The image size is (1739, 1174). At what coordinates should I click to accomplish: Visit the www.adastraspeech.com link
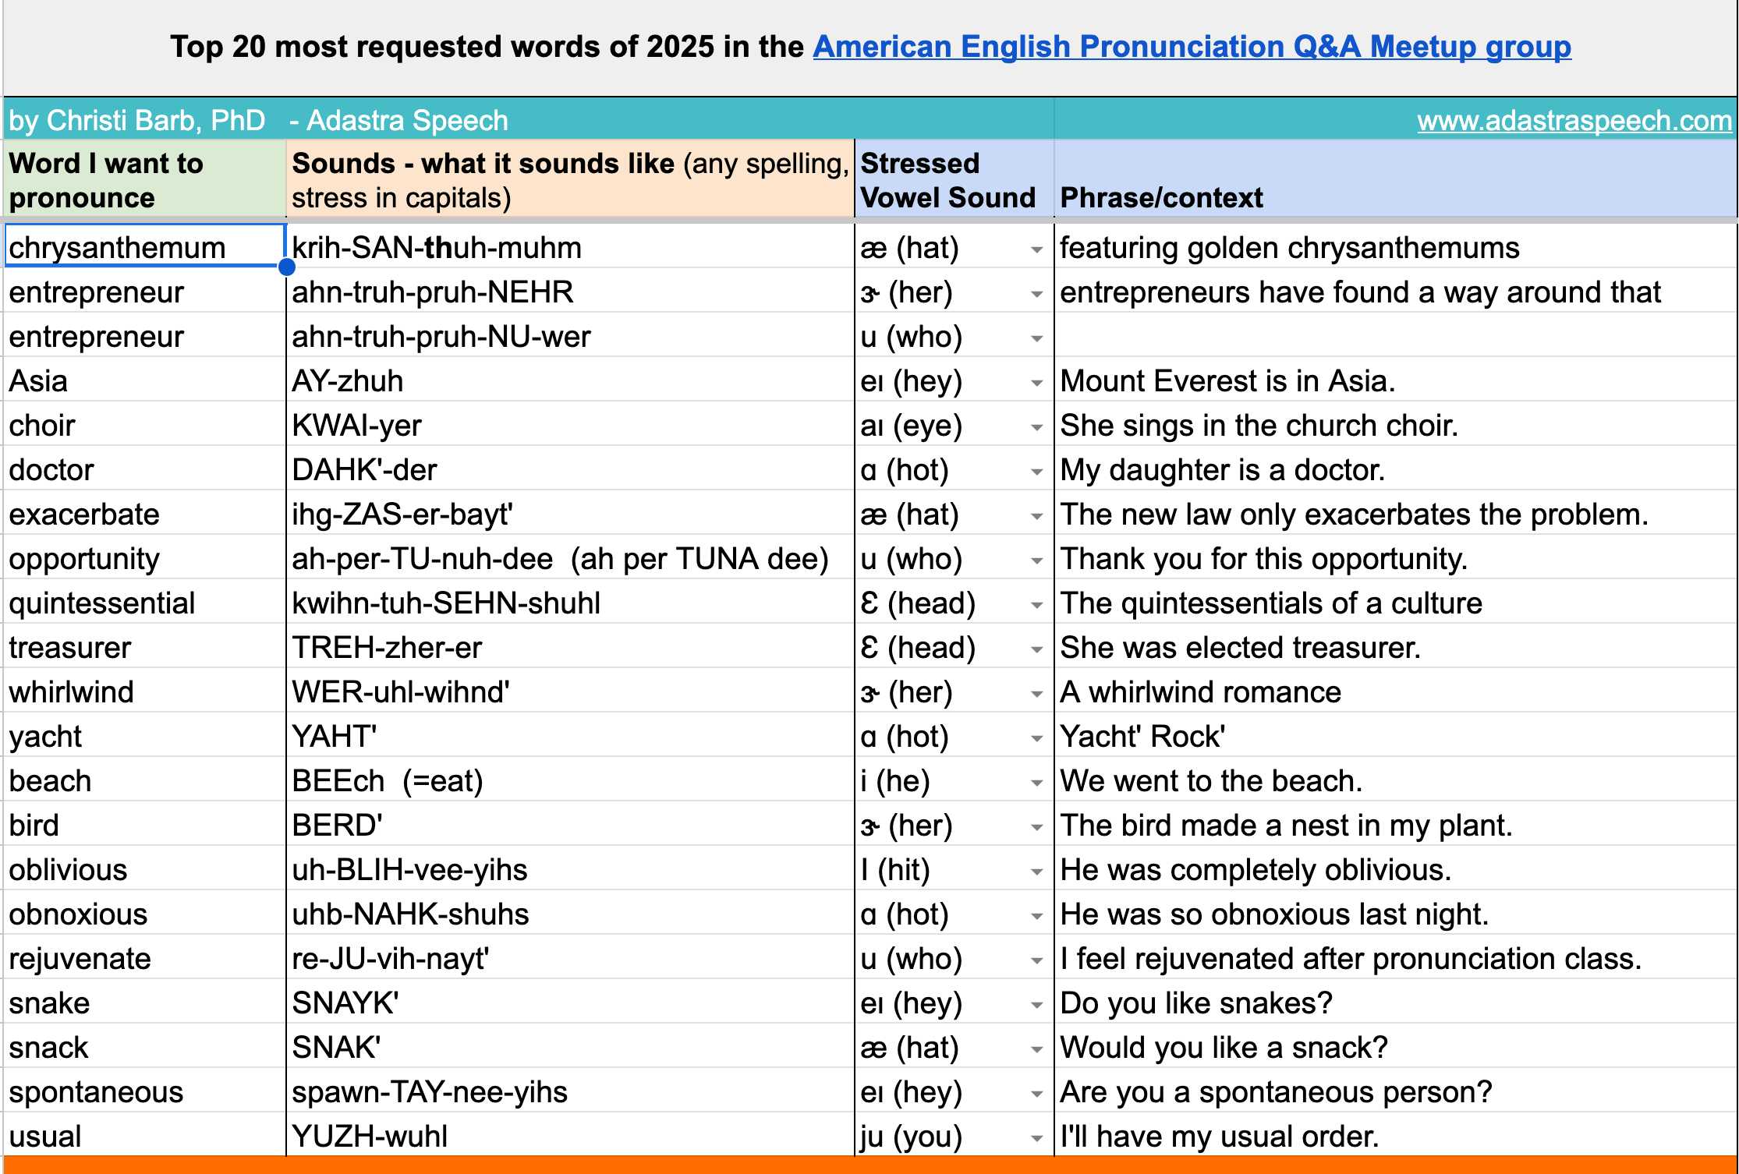tap(1574, 121)
